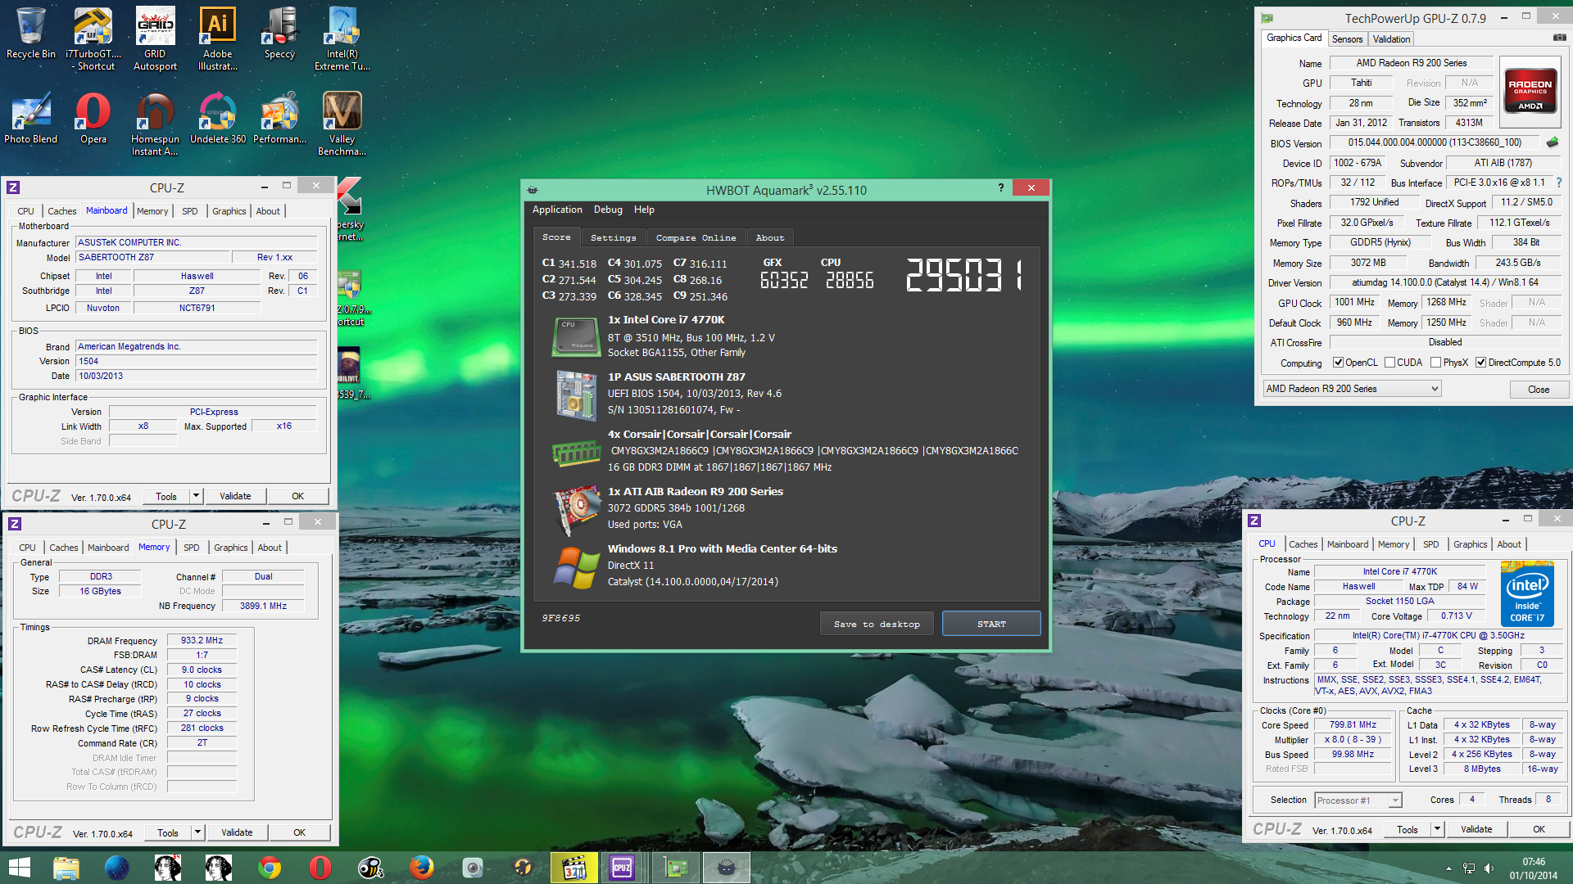Launch the Intel Extreme Tuning desktop shortcut
Image resolution: width=1573 pixels, height=884 pixels.
342,38
